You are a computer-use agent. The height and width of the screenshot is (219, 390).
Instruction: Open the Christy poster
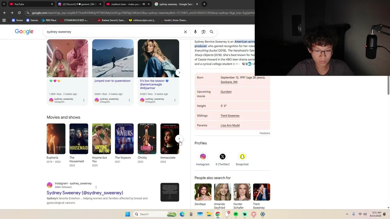pyautogui.click(x=147, y=139)
